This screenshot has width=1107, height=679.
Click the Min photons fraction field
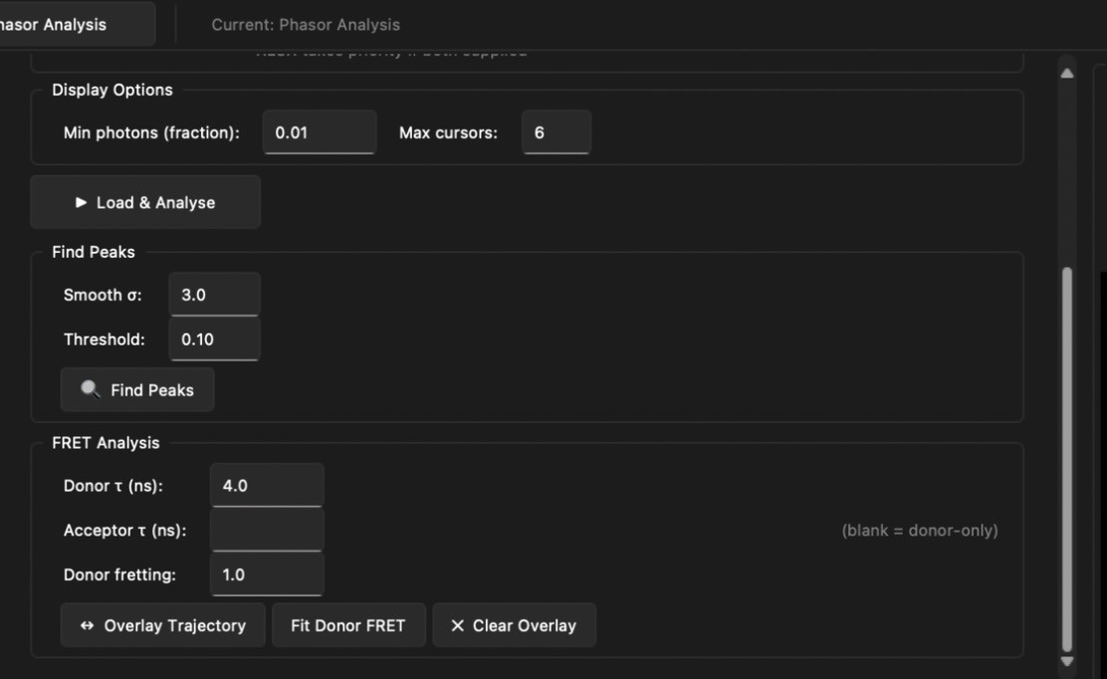point(320,132)
